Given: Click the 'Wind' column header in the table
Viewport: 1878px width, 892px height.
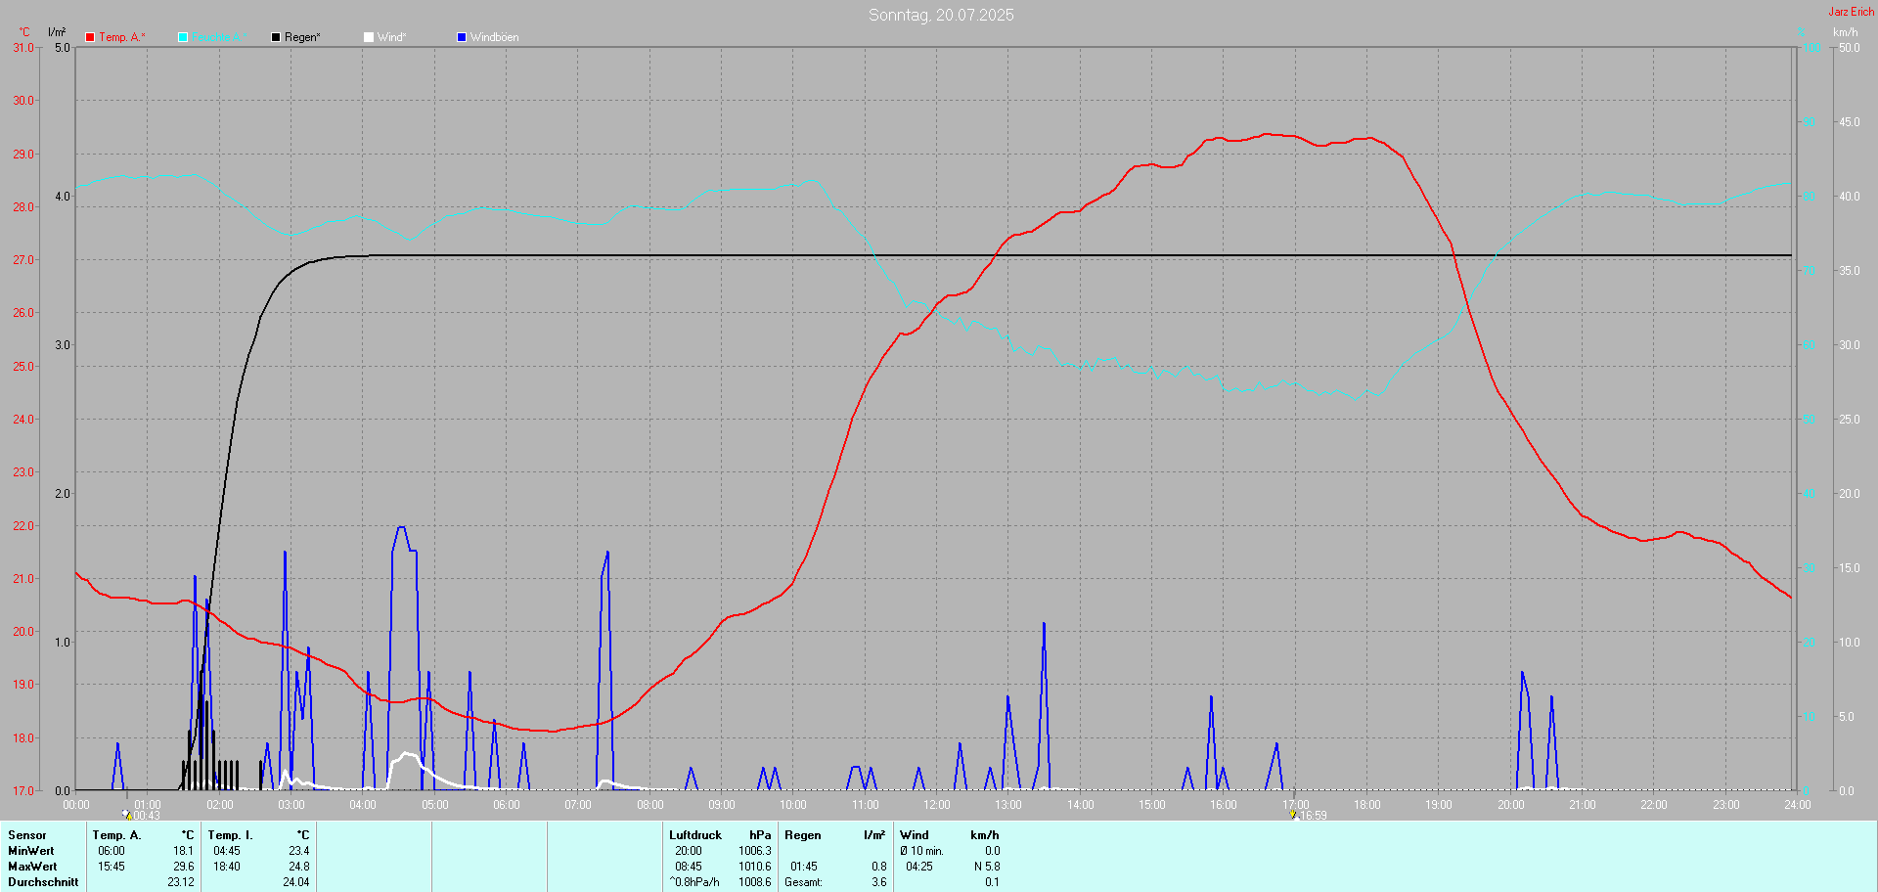Looking at the screenshot, I should click(x=915, y=835).
